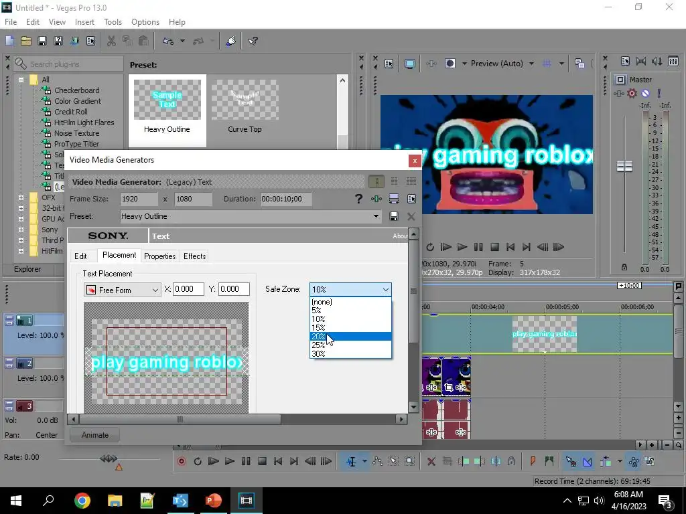Click the Frame Size width field 1920
Viewport: 686px width, 514px height.
[x=139, y=199]
